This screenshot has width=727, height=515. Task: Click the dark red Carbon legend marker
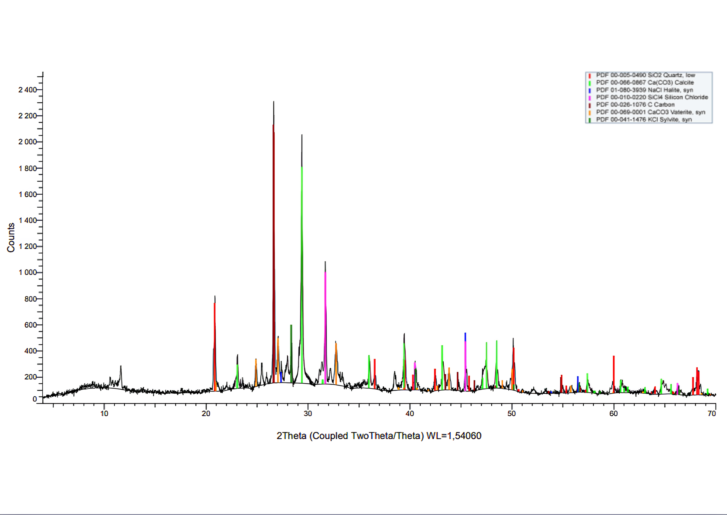click(x=590, y=106)
